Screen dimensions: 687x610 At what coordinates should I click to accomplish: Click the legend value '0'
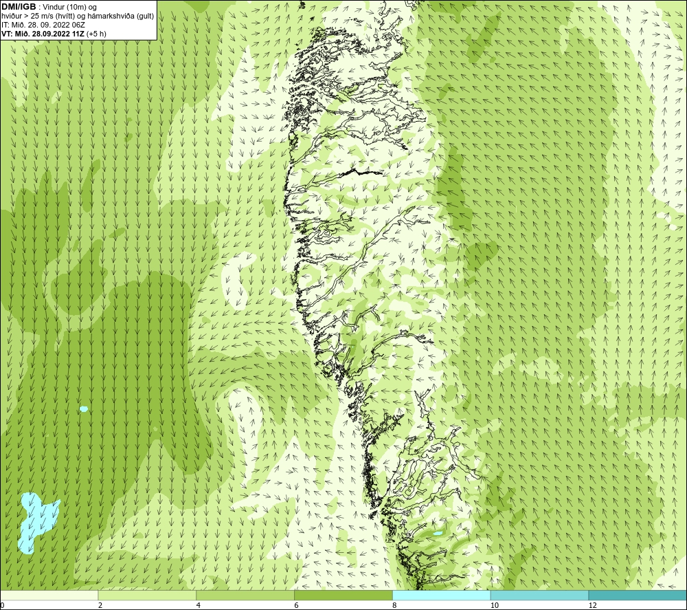2,606
